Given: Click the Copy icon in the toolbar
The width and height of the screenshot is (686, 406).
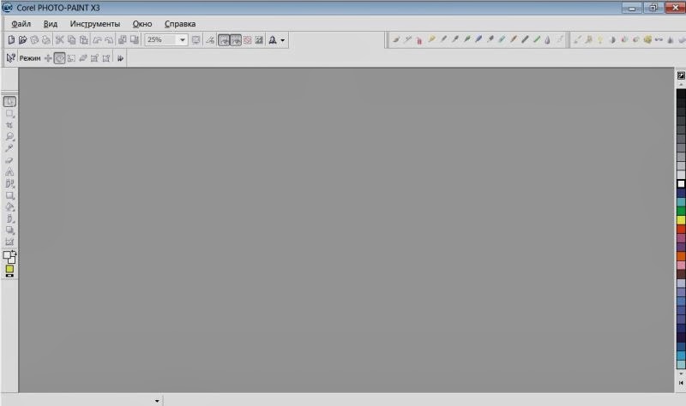Looking at the screenshot, I should pyautogui.click(x=71, y=40).
